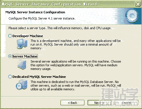Click the dedicated machine description paragraph
Viewport: 142px width, 109px height.
76,86
